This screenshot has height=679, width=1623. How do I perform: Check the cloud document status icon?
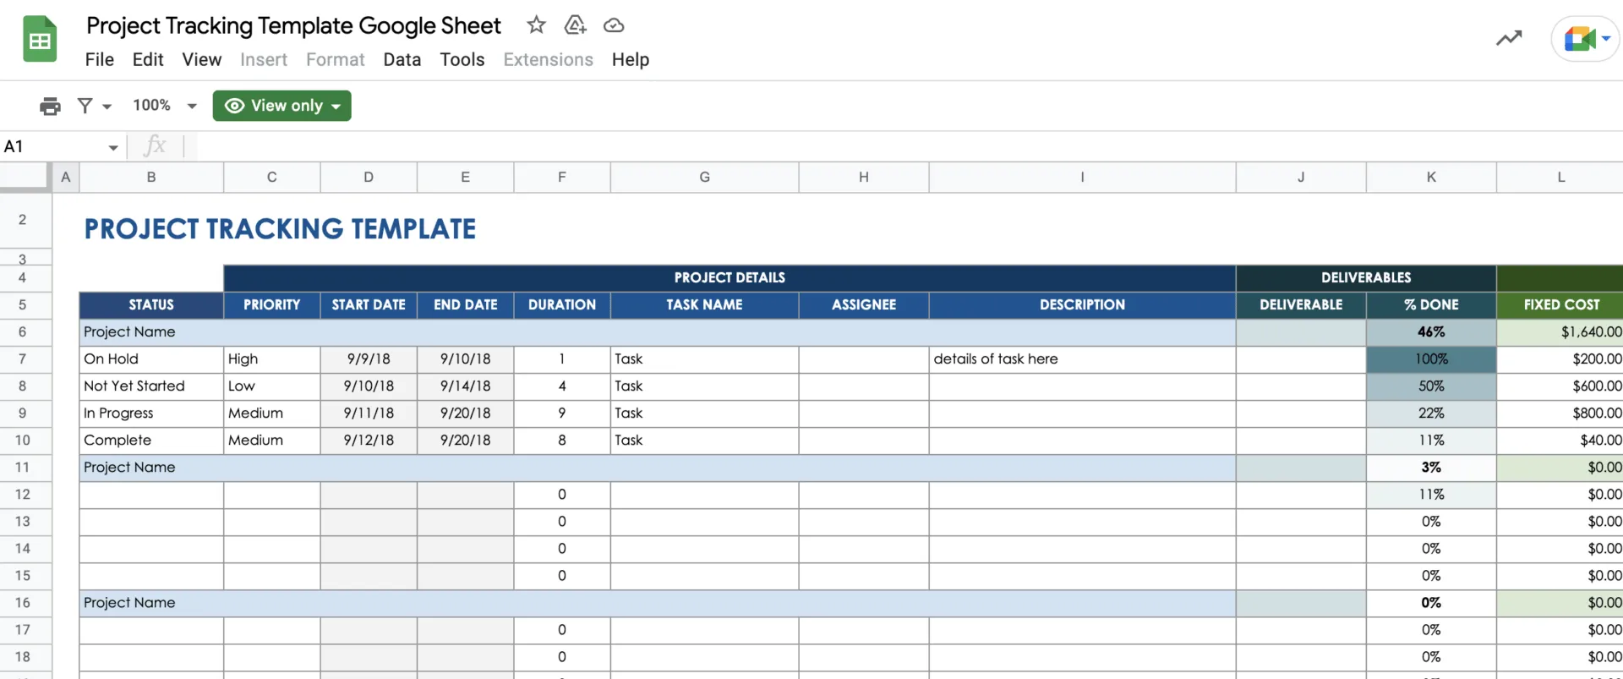pyautogui.click(x=614, y=25)
